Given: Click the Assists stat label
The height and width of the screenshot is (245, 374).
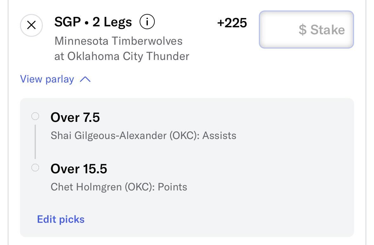Looking at the screenshot, I should click(x=220, y=136).
